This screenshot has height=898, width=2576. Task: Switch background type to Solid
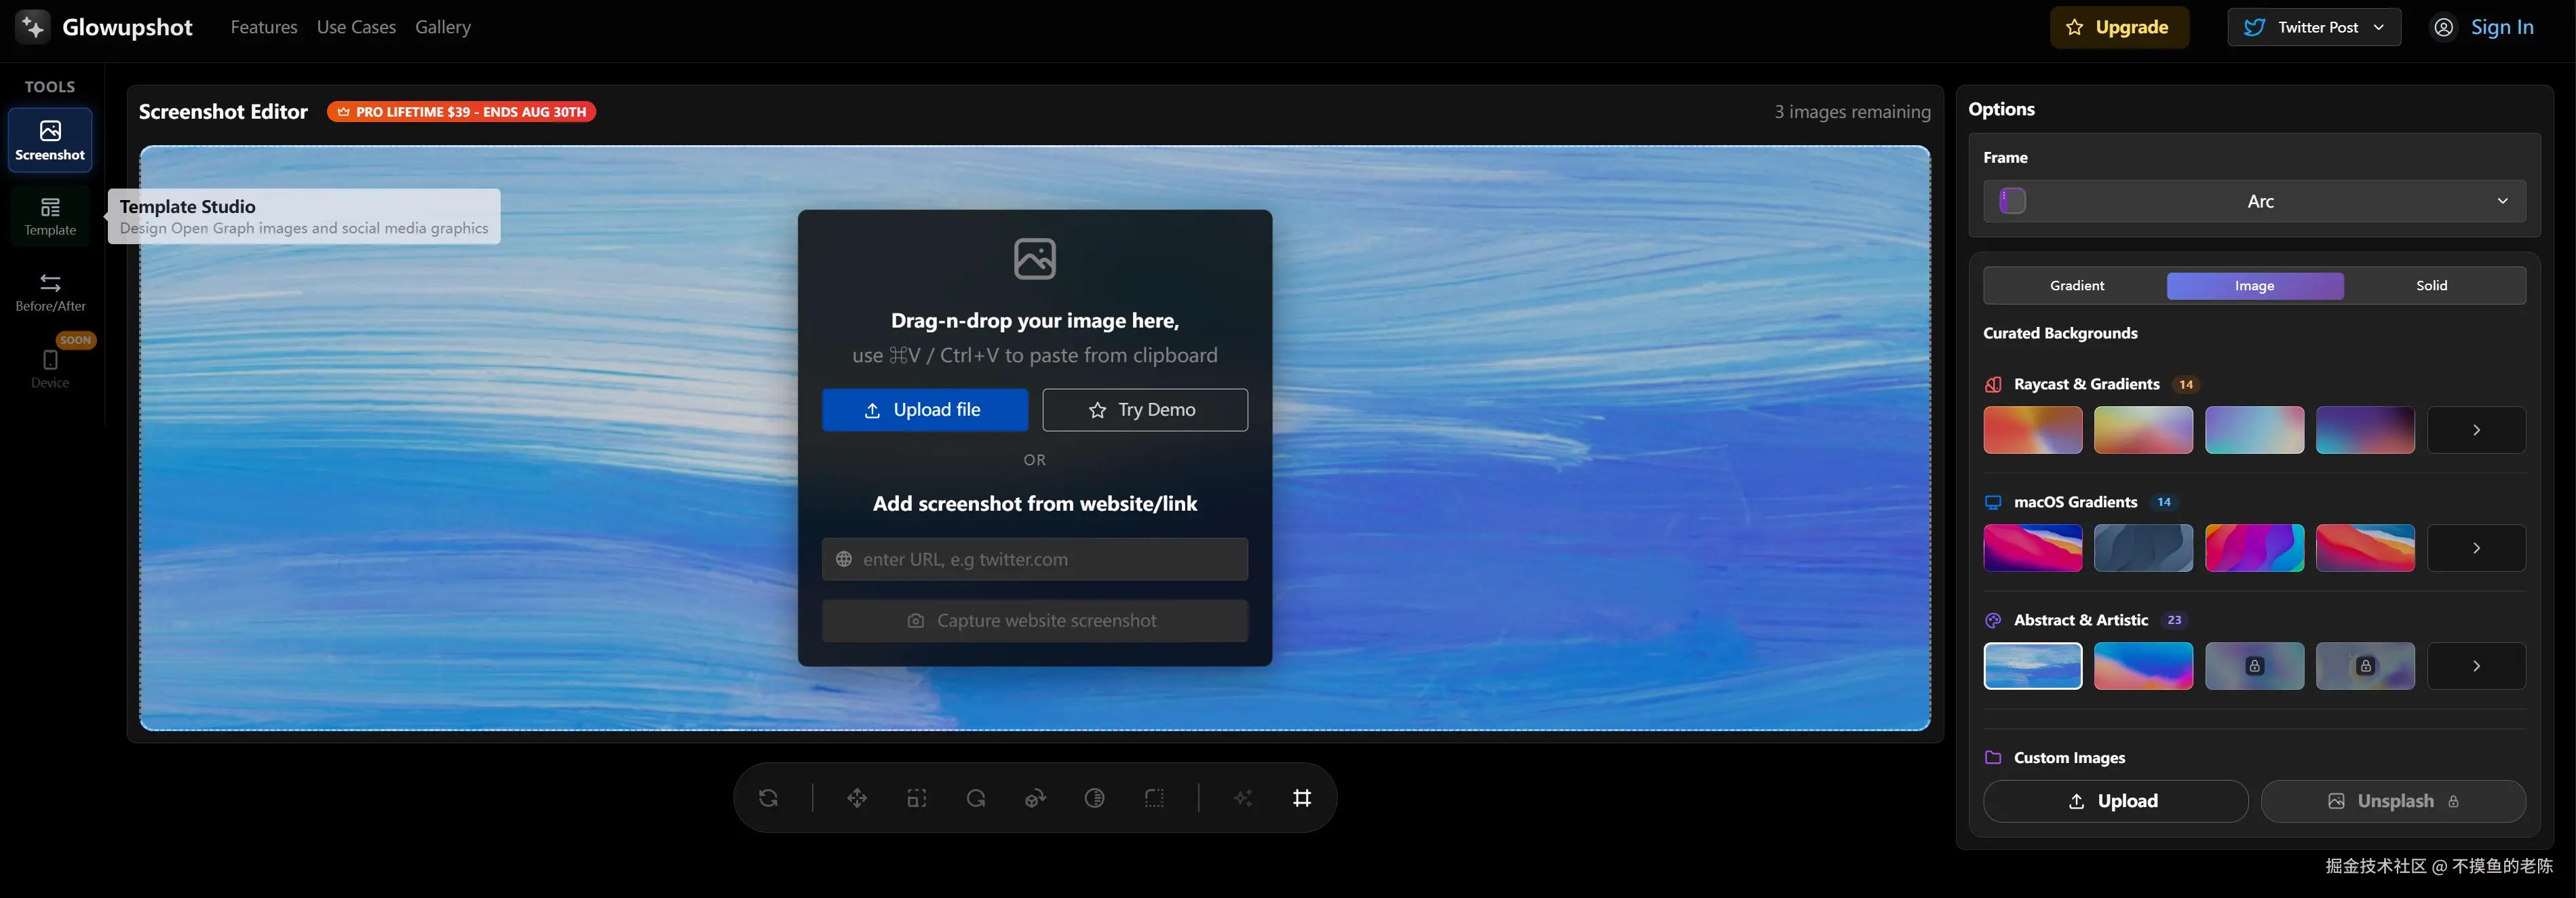[2431, 286]
